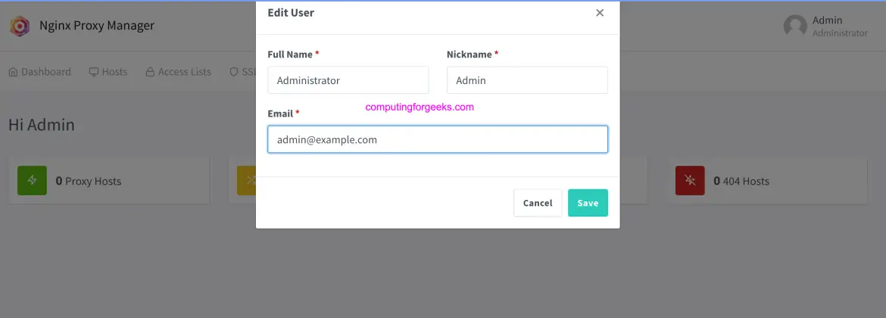This screenshot has width=886, height=318.
Task: Focus the Full Name field
Action: pyautogui.click(x=348, y=80)
